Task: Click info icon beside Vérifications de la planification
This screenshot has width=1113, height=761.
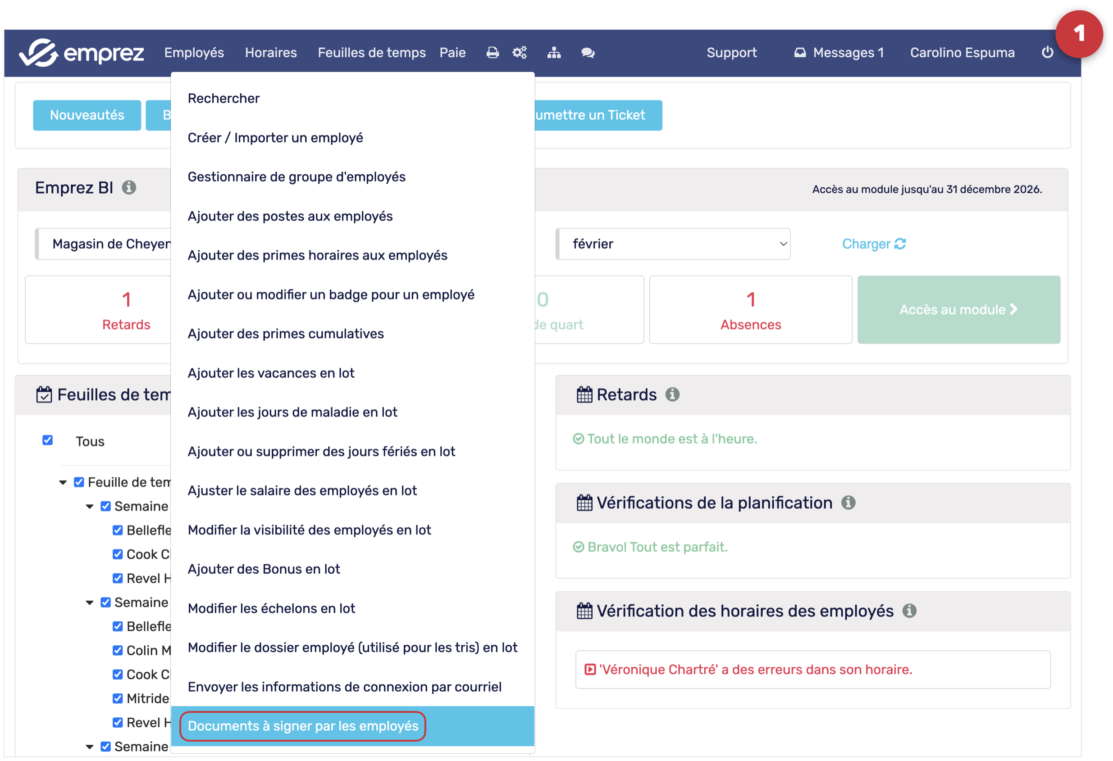Action: click(848, 503)
